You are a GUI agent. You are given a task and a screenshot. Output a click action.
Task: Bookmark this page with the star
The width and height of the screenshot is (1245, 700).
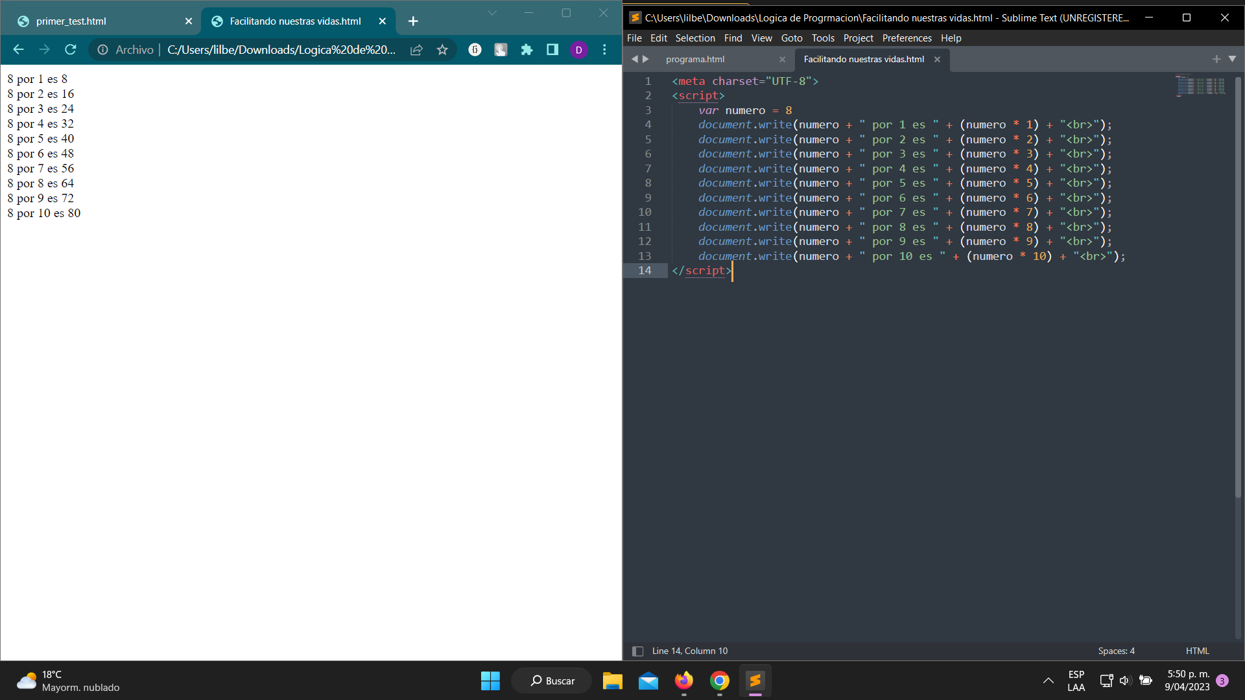(x=442, y=50)
